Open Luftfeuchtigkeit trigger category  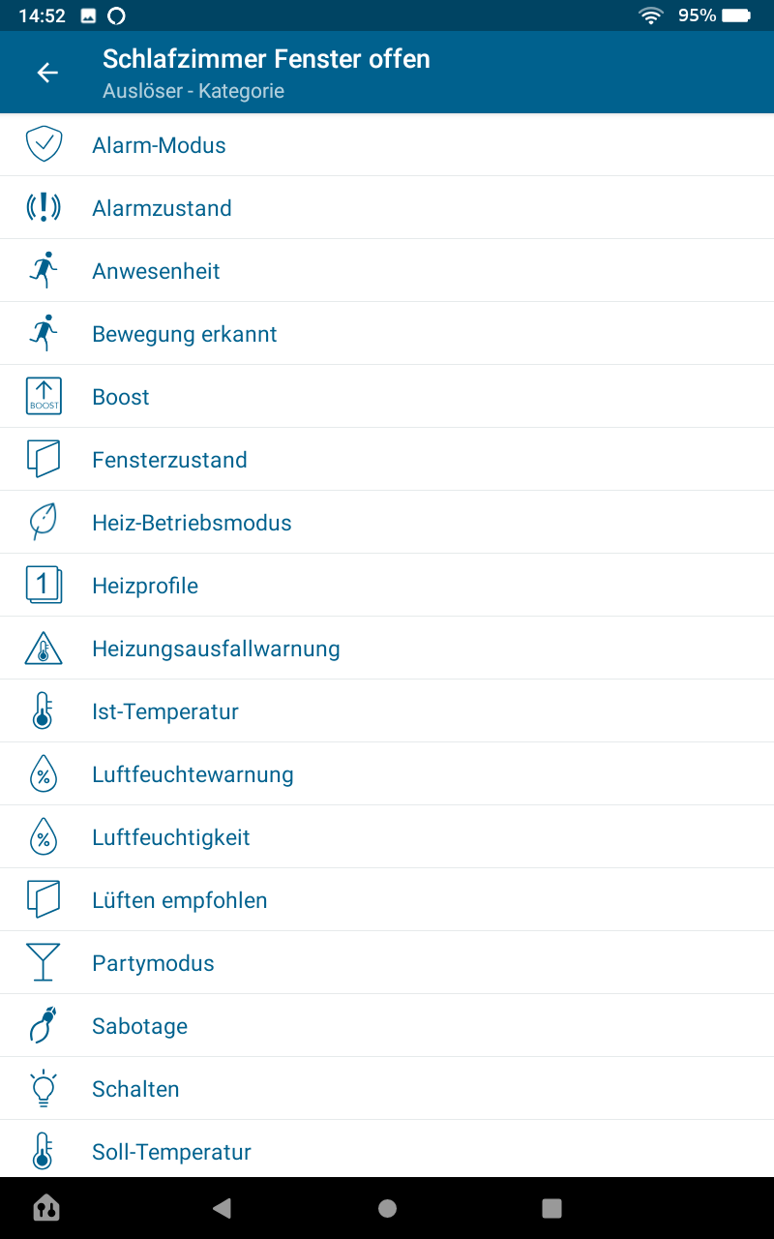coord(171,837)
